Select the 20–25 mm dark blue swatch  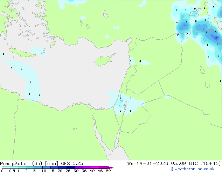click(63, 167)
